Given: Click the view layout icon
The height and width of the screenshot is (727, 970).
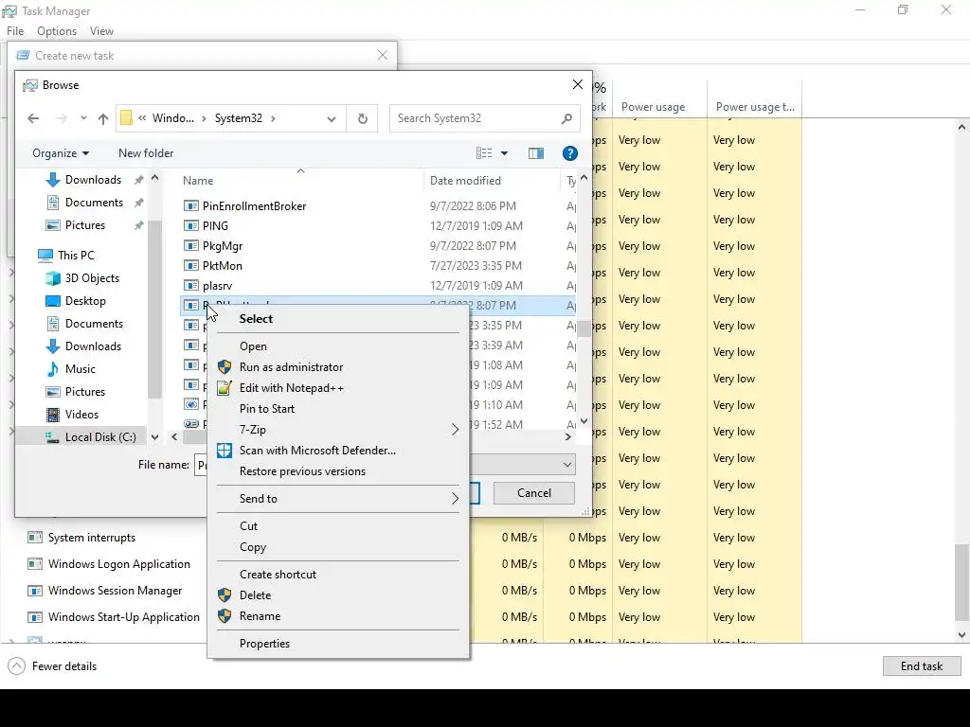Looking at the screenshot, I should 484,153.
